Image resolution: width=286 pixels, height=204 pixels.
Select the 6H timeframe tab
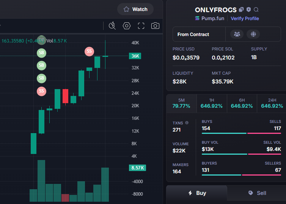(242, 104)
